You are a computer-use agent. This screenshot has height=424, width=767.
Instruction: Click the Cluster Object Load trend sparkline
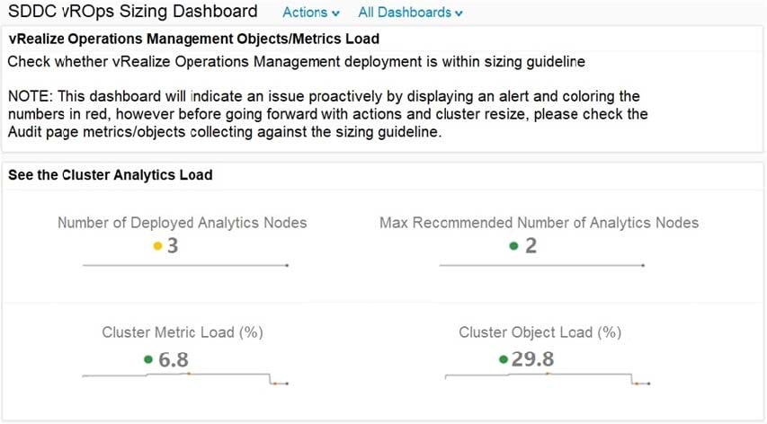click(541, 375)
